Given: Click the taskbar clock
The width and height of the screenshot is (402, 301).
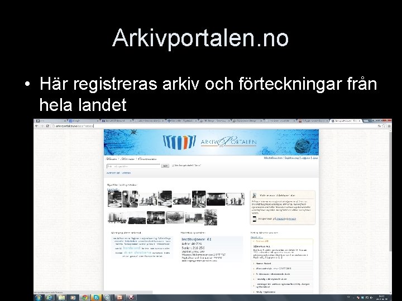Looking at the screenshot, I should pyautogui.click(x=383, y=298).
